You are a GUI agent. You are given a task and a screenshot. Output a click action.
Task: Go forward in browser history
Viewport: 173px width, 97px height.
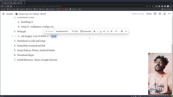coord(5,6)
